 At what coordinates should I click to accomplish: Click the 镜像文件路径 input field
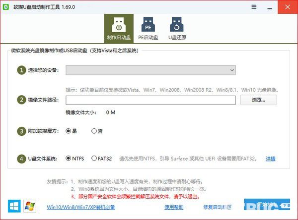[150, 100]
